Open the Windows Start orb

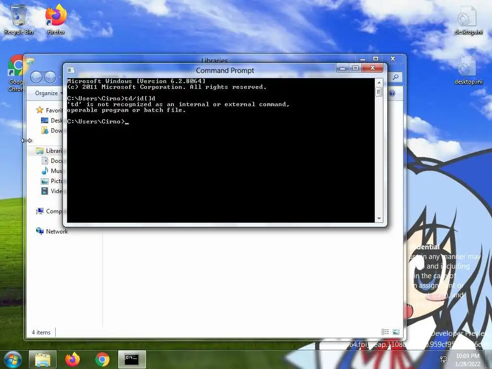(x=13, y=359)
